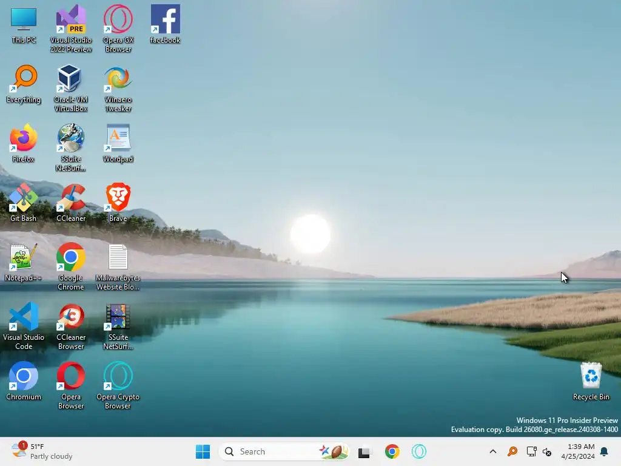
Task: Open the Windows Start menu
Action: pyautogui.click(x=203, y=451)
